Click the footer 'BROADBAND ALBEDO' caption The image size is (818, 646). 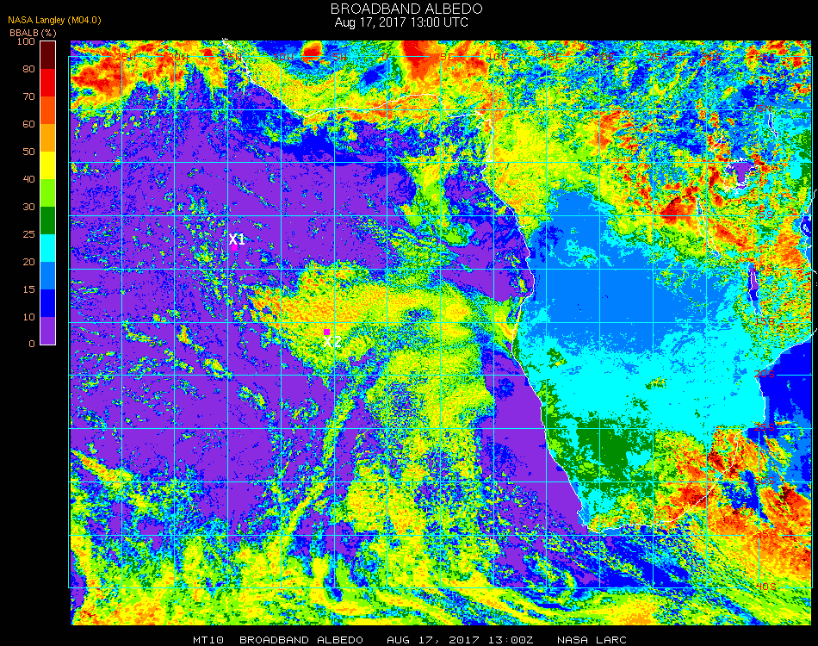(x=301, y=640)
